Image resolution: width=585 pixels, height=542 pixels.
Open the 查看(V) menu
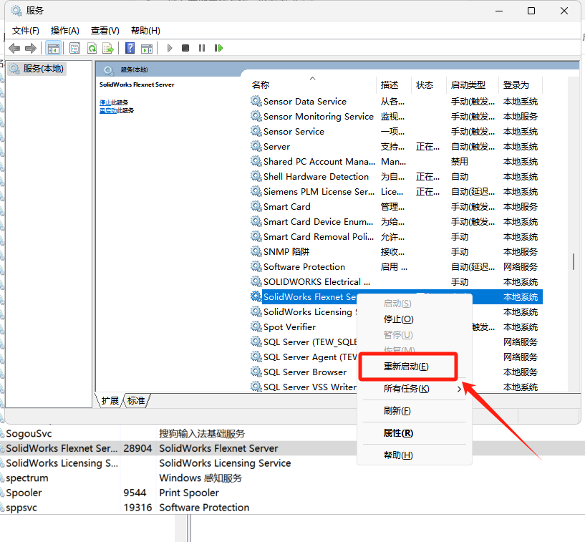pos(105,31)
